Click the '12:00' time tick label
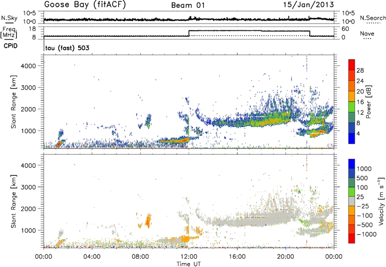The width and height of the screenshot is (386, 267). pos(189,257)
